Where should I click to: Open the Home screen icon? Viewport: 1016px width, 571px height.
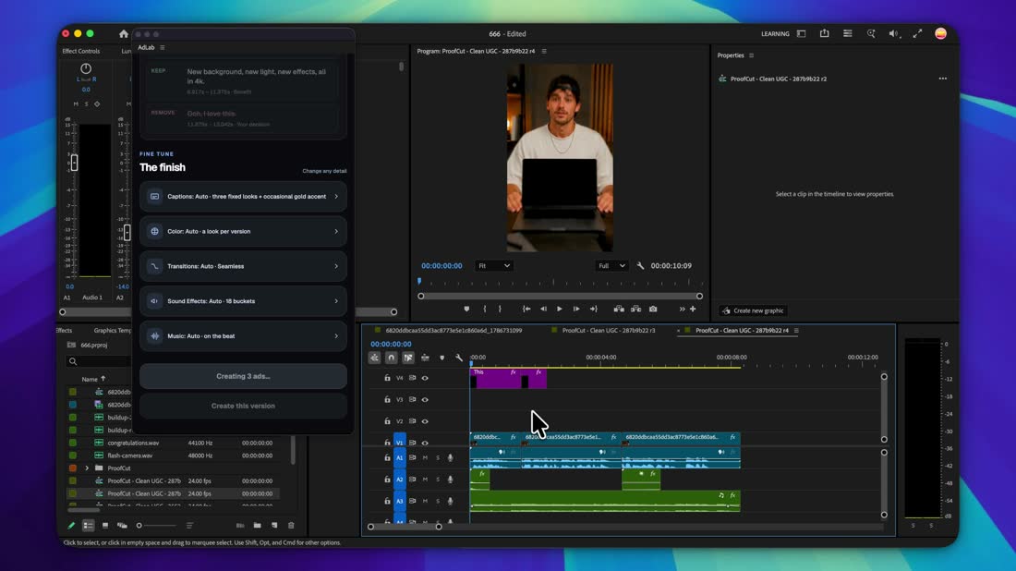(123, 33)
